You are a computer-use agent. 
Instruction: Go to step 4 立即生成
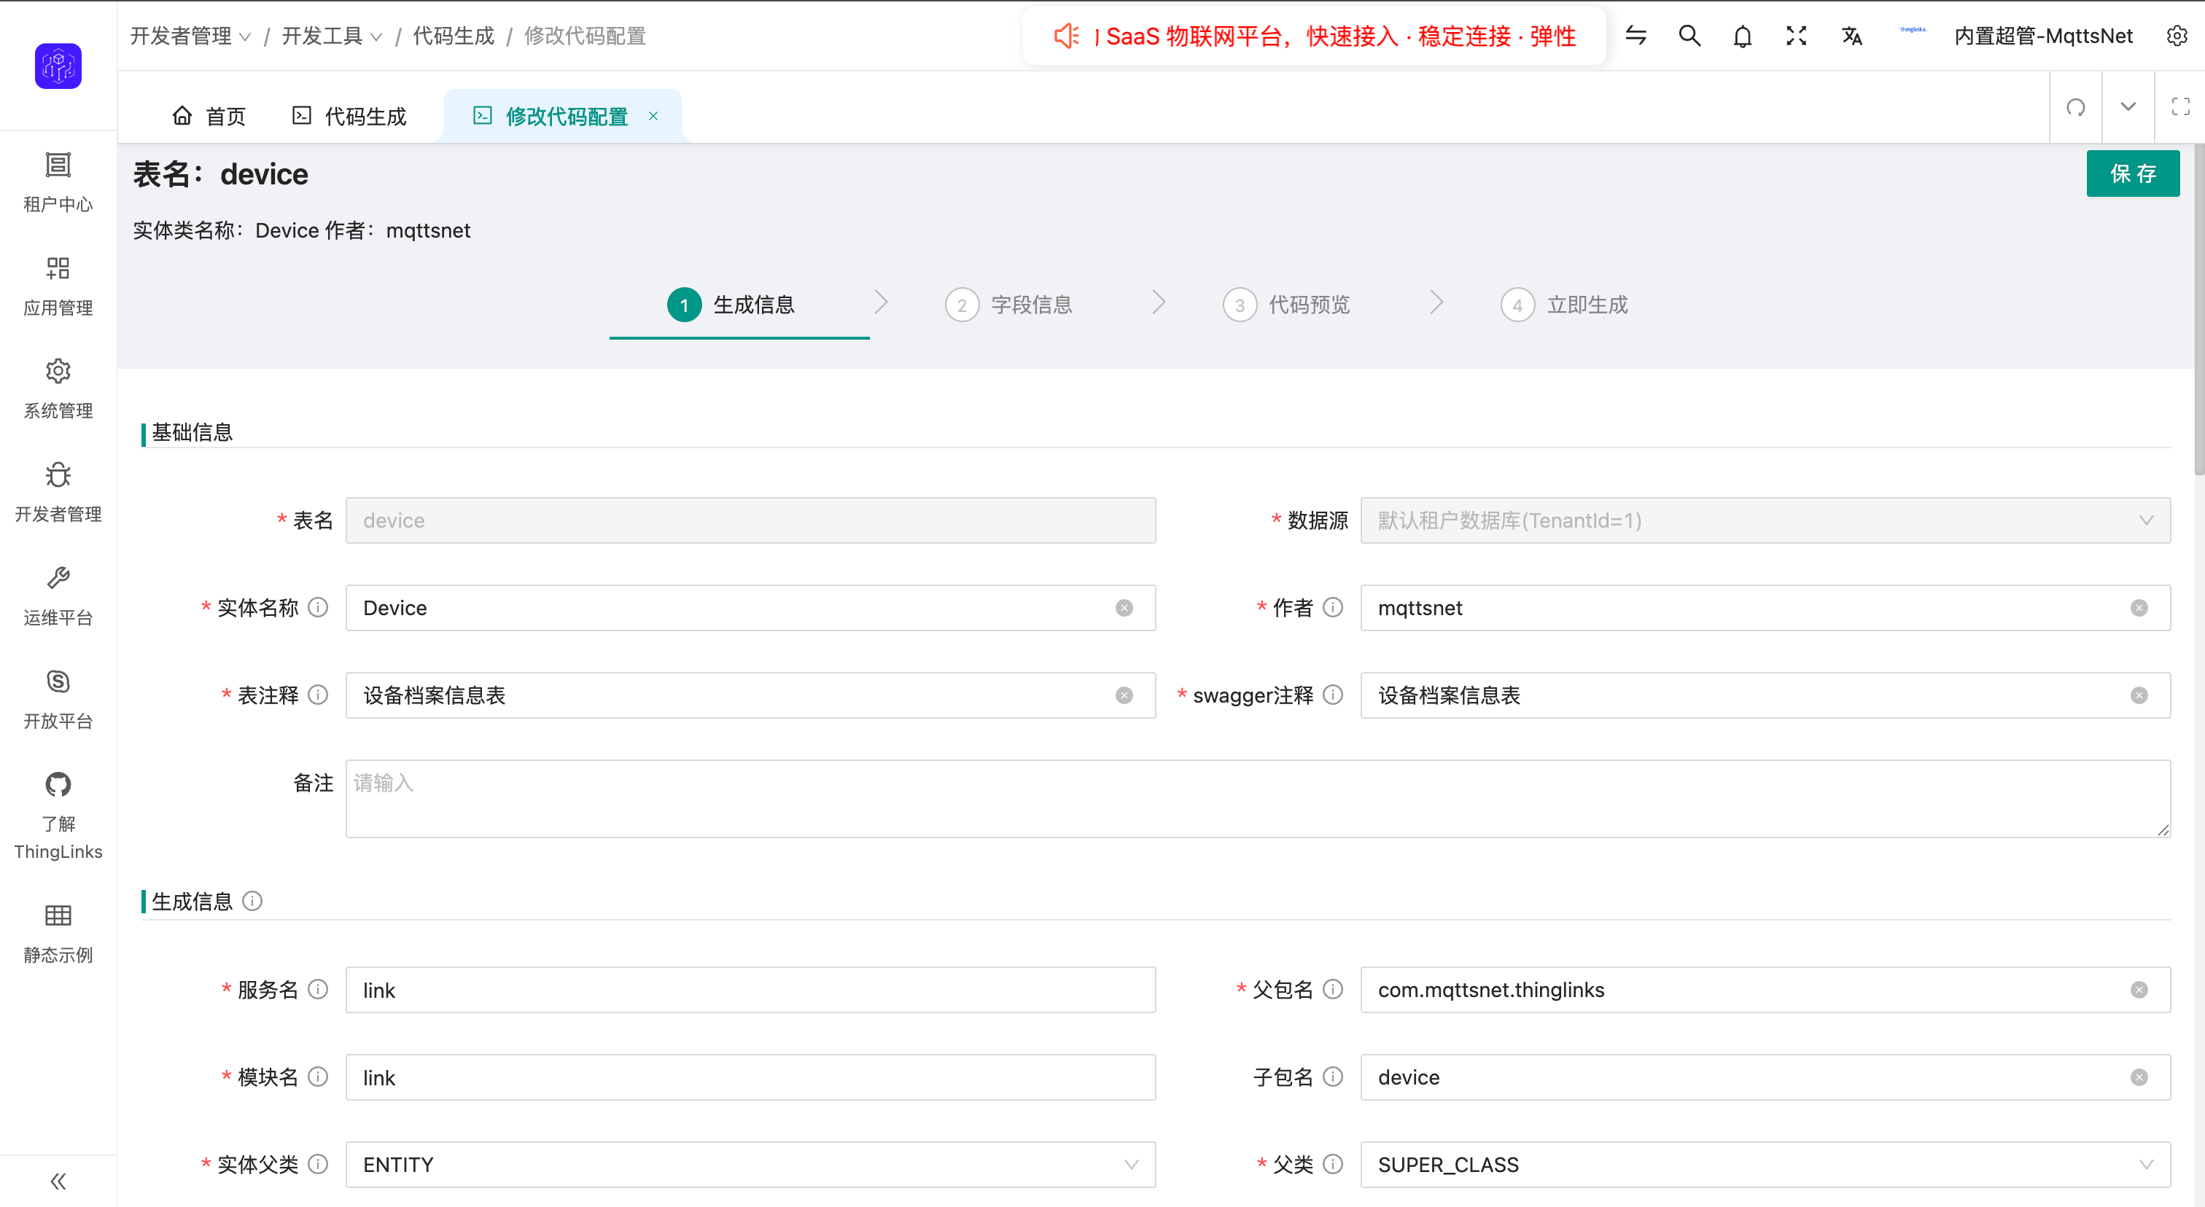point(1564,305)
